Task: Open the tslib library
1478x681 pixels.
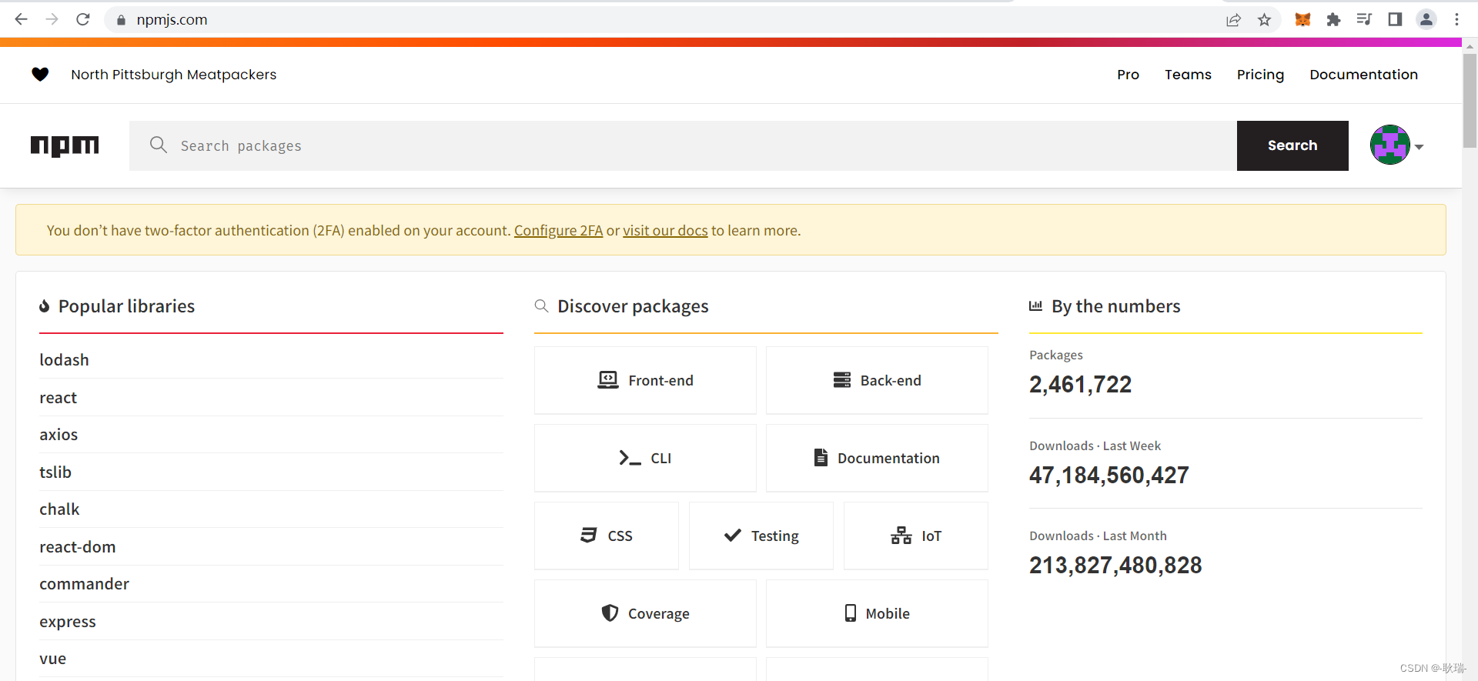Action: pyautogui.click(x=55, y=472)
